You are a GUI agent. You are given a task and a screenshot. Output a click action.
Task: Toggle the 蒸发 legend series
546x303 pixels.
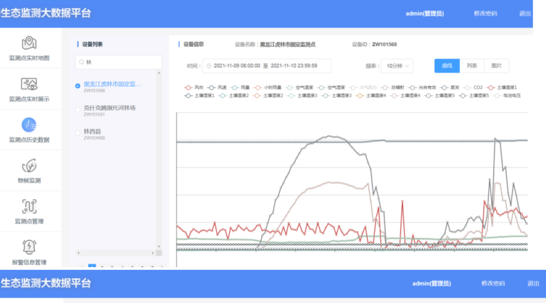click(450, 87)
